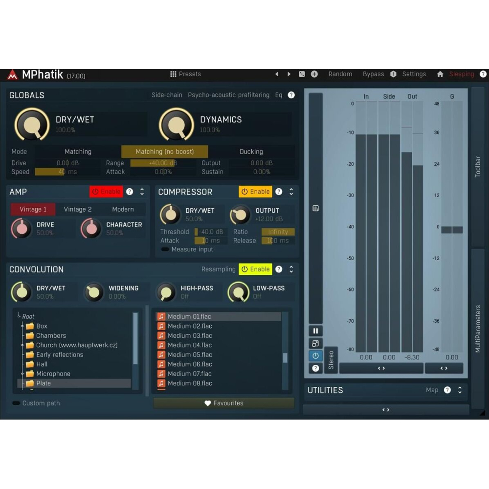Screen dimensions: 489x489
Task: Open the Convolution section up-down arrows
Action: tap(291, 269)
